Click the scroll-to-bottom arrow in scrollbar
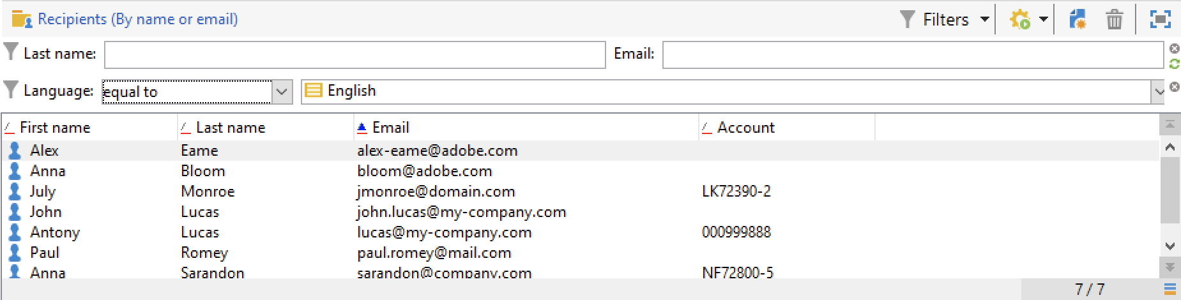This screenshot has width=1181, height=300. pos(1170,267)
